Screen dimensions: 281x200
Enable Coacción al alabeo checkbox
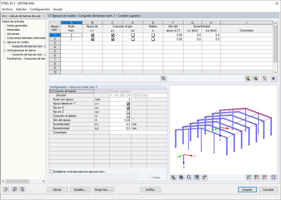[x=128, y=116]
